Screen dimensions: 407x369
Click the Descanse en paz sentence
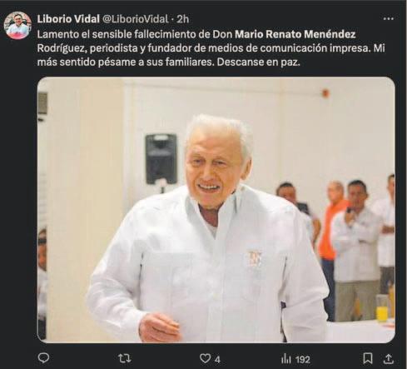[x=259, y=62]
